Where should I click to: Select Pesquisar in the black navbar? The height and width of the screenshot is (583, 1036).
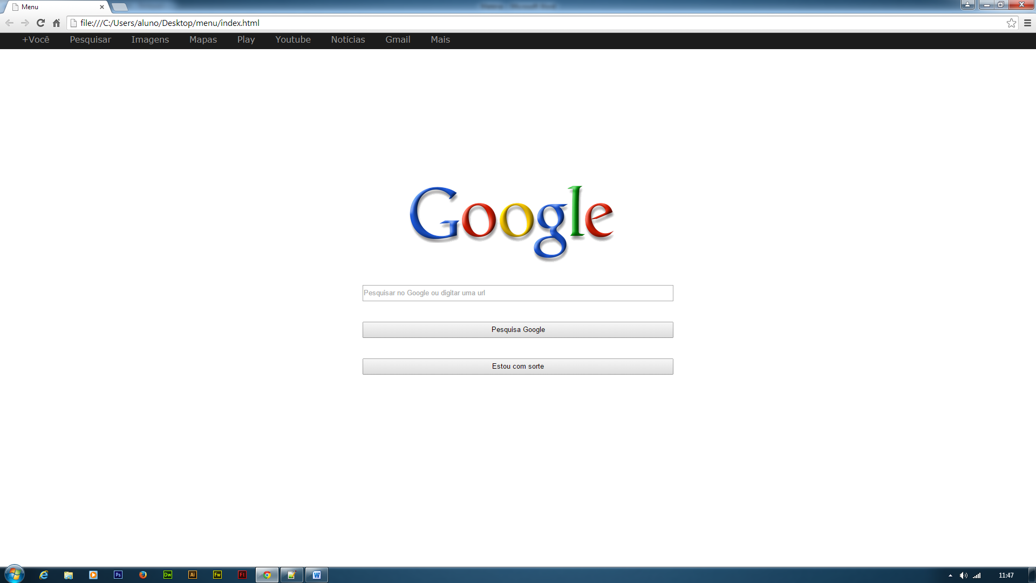pos(90,39)
